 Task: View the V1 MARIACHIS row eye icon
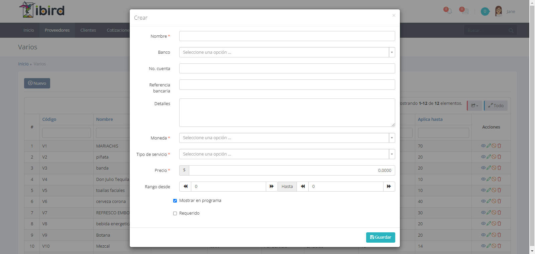click(483, 146)
